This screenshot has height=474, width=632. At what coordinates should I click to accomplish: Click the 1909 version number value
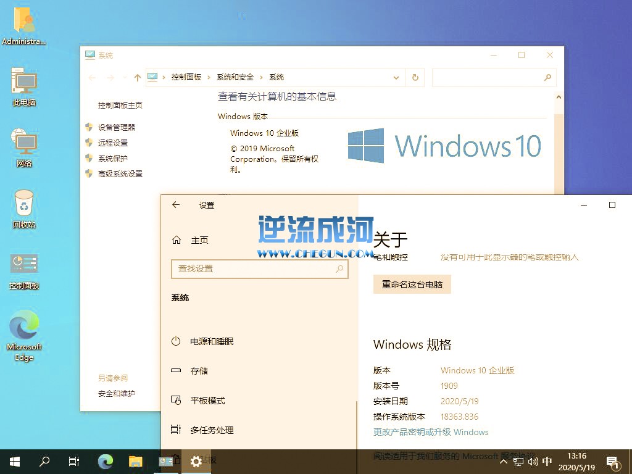point(449,386)
